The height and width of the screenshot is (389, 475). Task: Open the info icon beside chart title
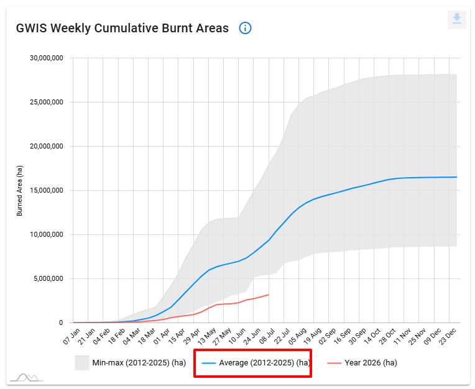click(245, 28)
